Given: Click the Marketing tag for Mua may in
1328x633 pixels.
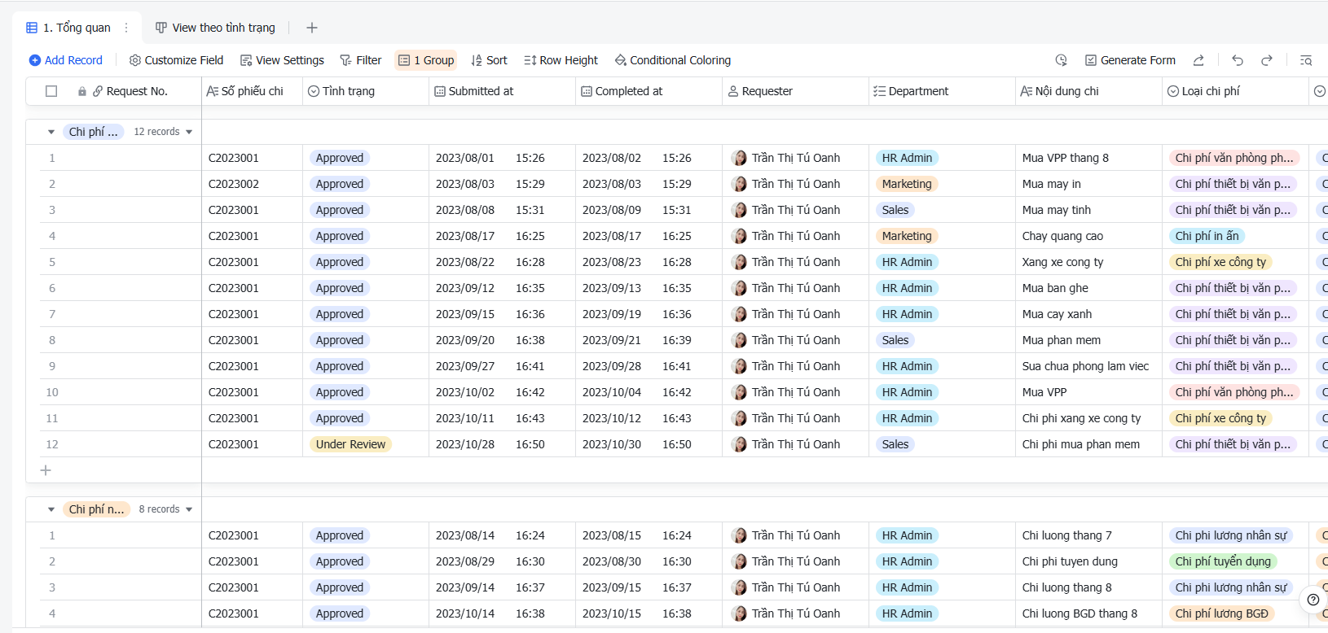Looking at the screenshot, I should click(907, 184).
